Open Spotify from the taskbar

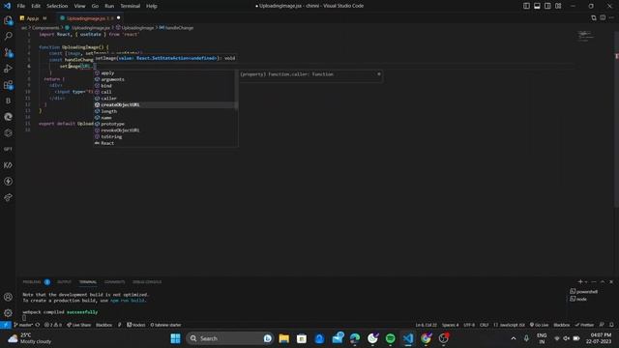(391, 338)
